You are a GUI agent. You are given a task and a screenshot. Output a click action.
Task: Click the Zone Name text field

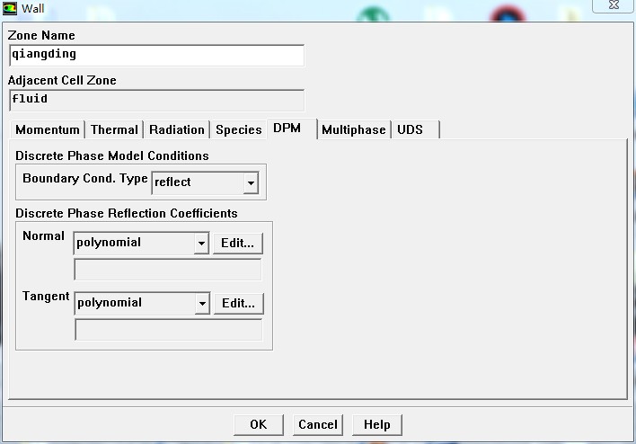[155, 55]
